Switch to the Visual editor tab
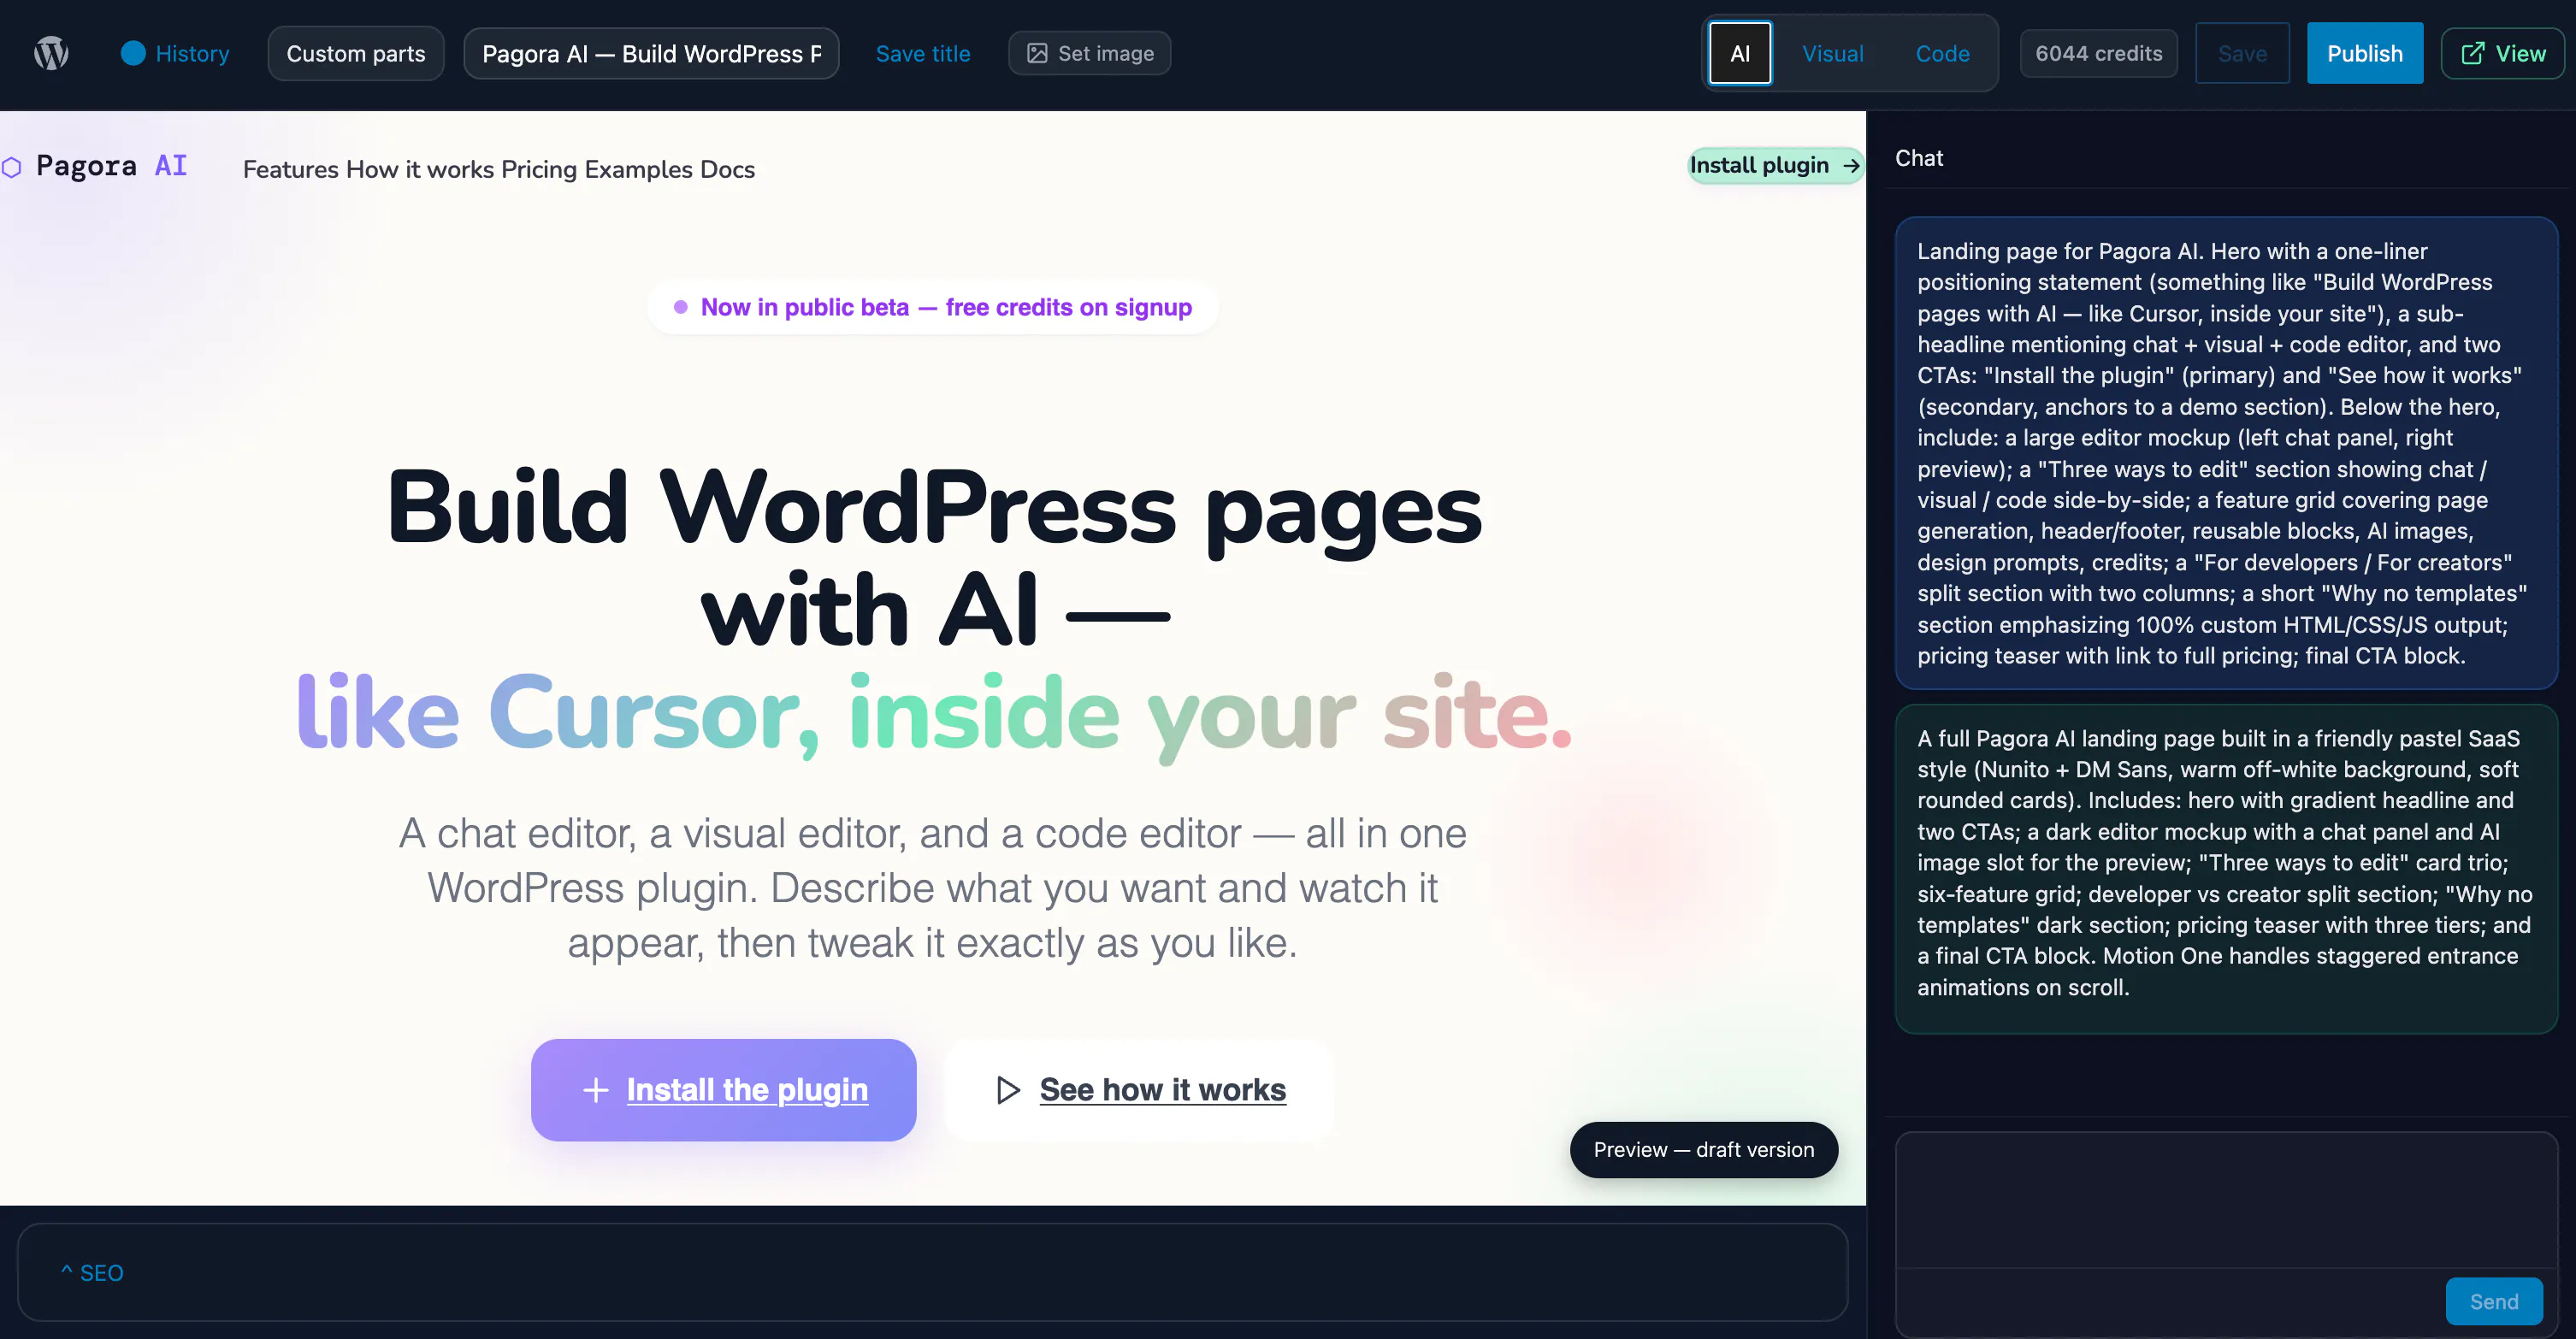Image resolution: width=2576 pixels, height=1339 pixels. tap(1832, 53)
